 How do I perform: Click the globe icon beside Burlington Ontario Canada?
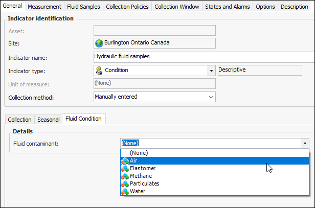(99, 43)
